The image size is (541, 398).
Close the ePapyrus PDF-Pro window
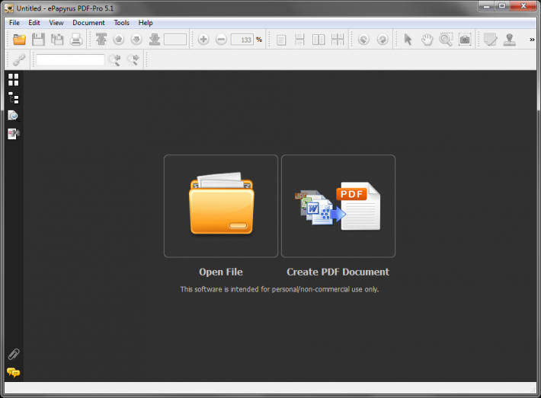click(523, 6)
